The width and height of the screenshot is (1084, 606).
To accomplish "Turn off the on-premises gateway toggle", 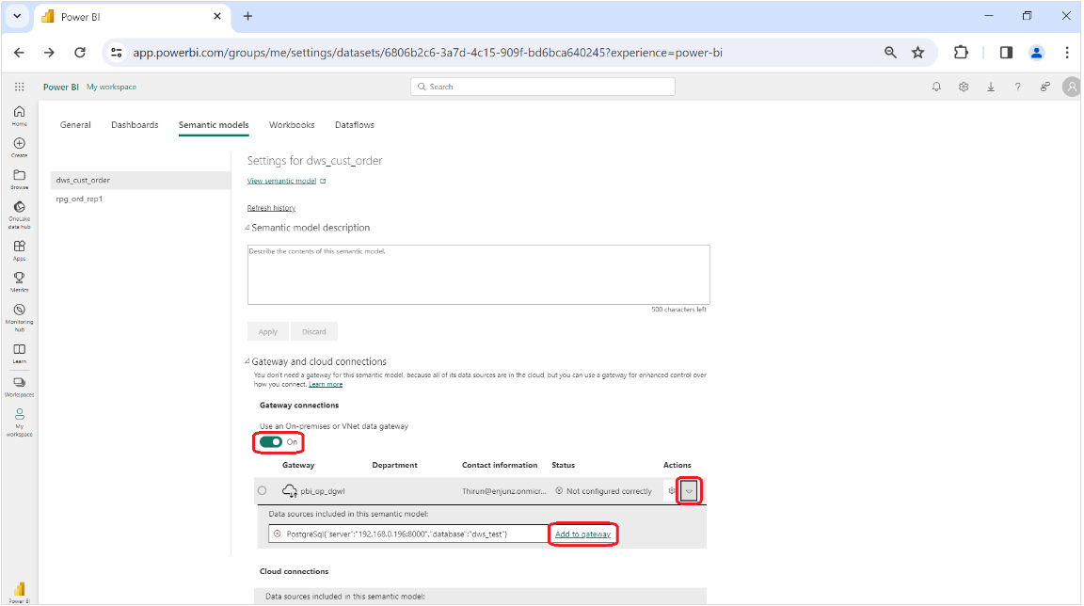I will point(271,442).
